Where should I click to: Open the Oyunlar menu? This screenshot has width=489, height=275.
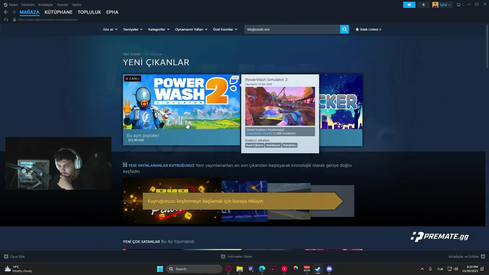(x=63, y=5)
